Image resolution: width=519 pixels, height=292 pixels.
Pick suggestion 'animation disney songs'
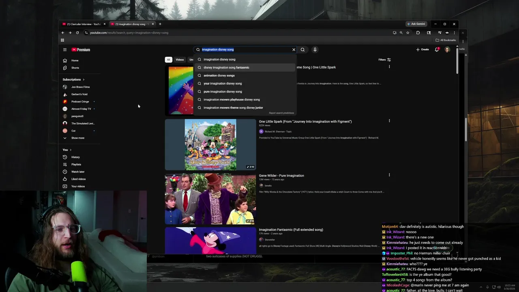[x=245, y=75]
